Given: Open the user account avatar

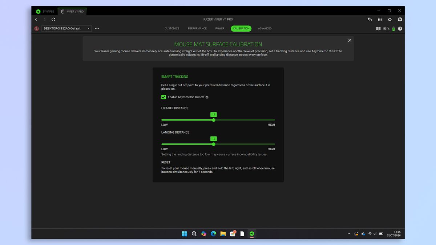Looking at the screenshot, I should coord(400,20).
